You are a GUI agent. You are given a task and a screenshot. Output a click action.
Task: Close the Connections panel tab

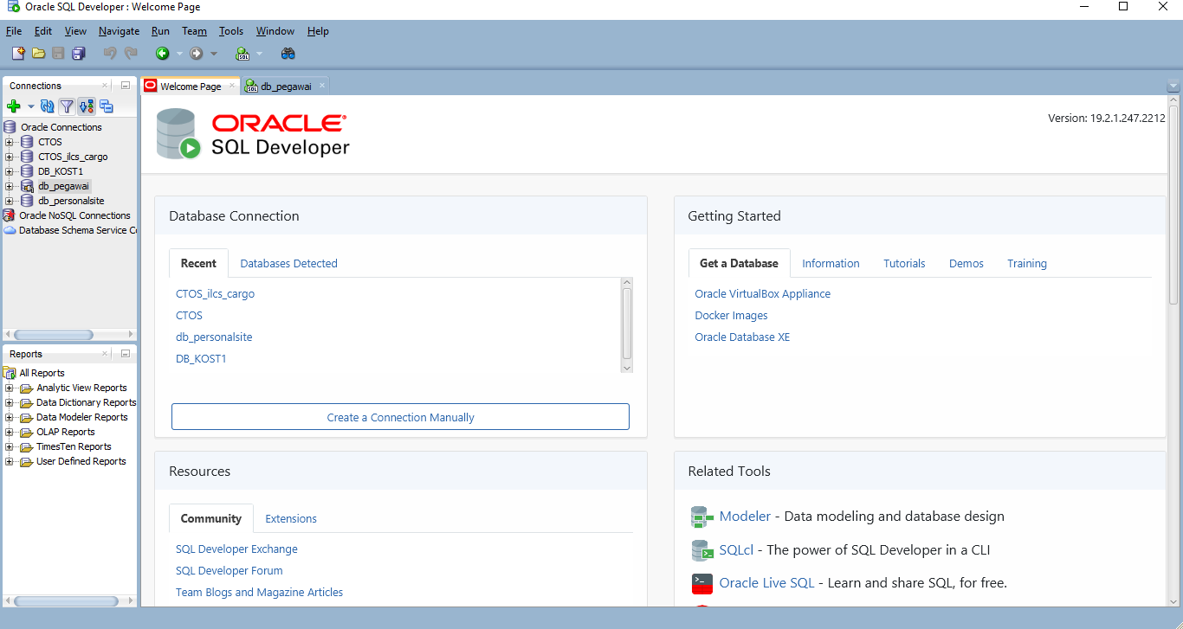click(x=106, y=86)
